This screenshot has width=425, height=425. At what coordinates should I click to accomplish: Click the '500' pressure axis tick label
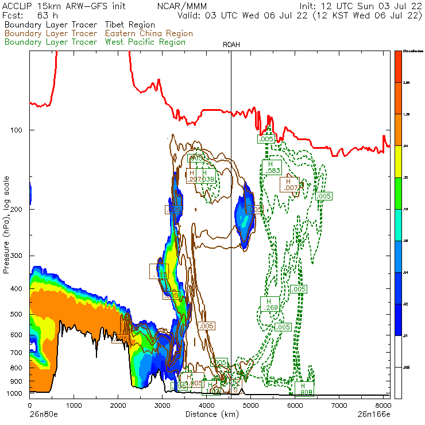point(16,314)
